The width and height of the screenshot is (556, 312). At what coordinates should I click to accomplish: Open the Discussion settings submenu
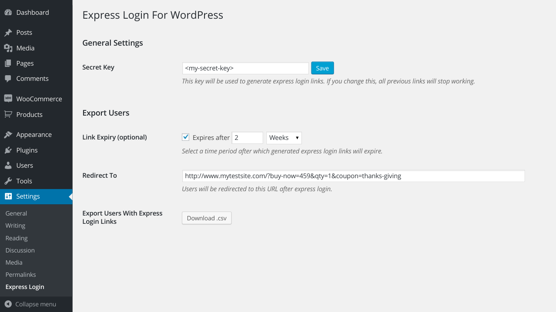[x=20, y=250]
